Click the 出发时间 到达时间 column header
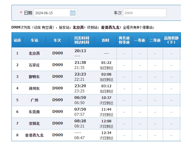 click(81, 40)
